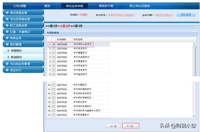The width and height of the screenshot is (200, 132).
Task: Select the row 44 checkbox for 02075538
Action: [53, 102]
